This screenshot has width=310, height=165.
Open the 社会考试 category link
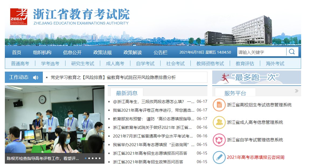tap(175, 64)
